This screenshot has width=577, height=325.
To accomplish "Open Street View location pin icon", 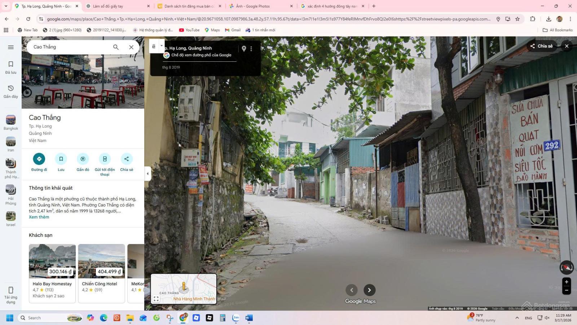I will click(x=244, y=49).
